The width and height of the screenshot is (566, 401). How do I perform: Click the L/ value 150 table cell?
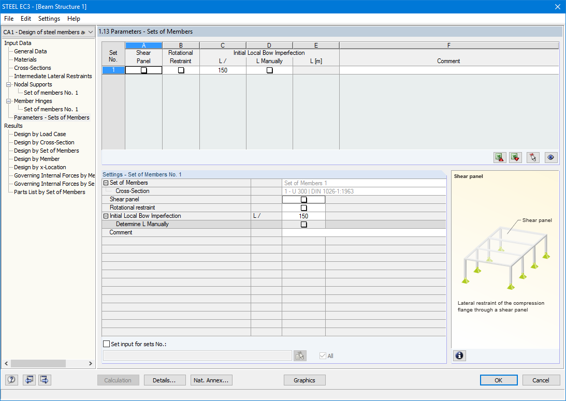[x=223, y=70]
